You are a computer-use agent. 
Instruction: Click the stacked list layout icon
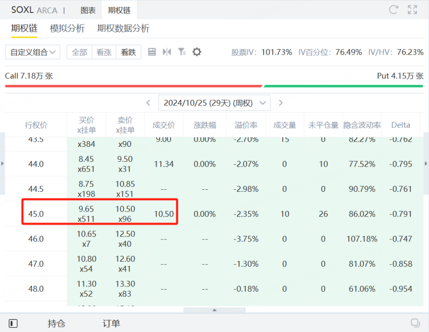tap(152, 52)
